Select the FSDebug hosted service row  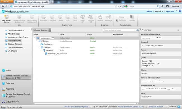tap(86, 41)
